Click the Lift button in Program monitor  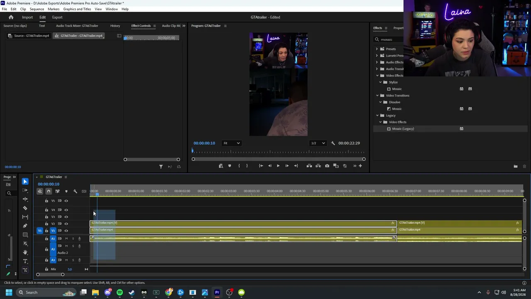pyautogui.click(x=309, y=166)
